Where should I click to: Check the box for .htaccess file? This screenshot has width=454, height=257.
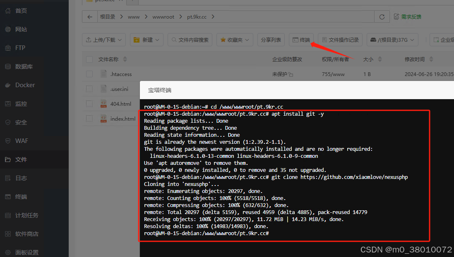click(x=89, y=74)
